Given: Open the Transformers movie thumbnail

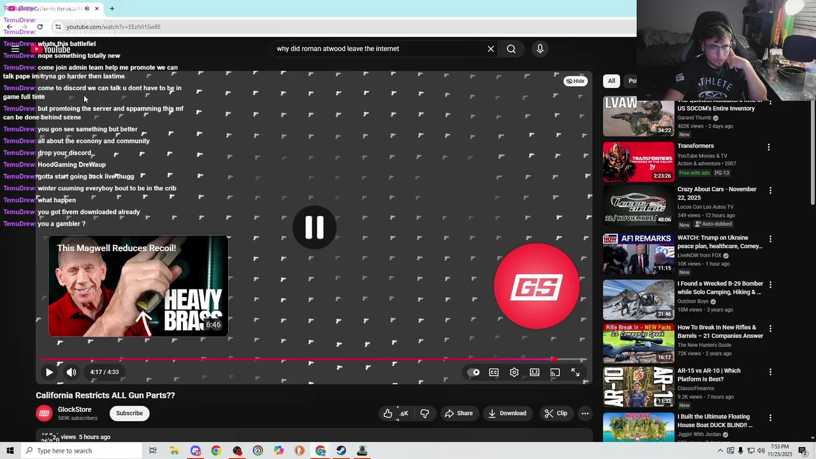Looking at the screenshot, I should click(x=638, y=162).
